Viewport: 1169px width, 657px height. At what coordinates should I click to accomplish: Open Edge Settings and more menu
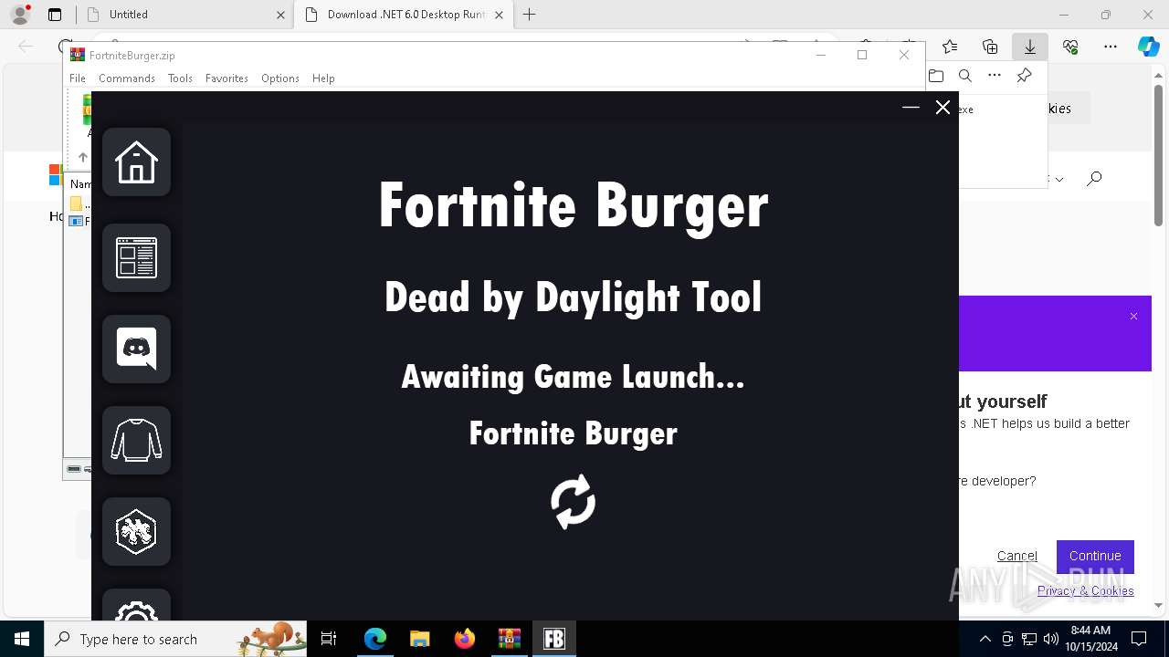(1111, 47)
